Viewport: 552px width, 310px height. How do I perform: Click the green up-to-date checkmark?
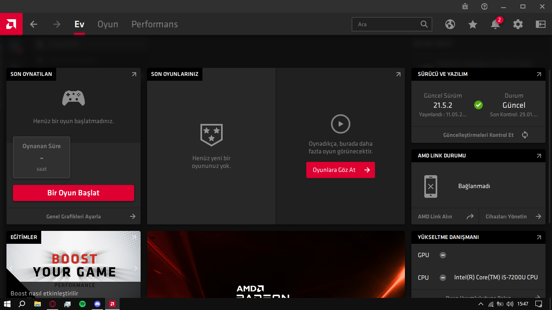(x=478, y=105)
